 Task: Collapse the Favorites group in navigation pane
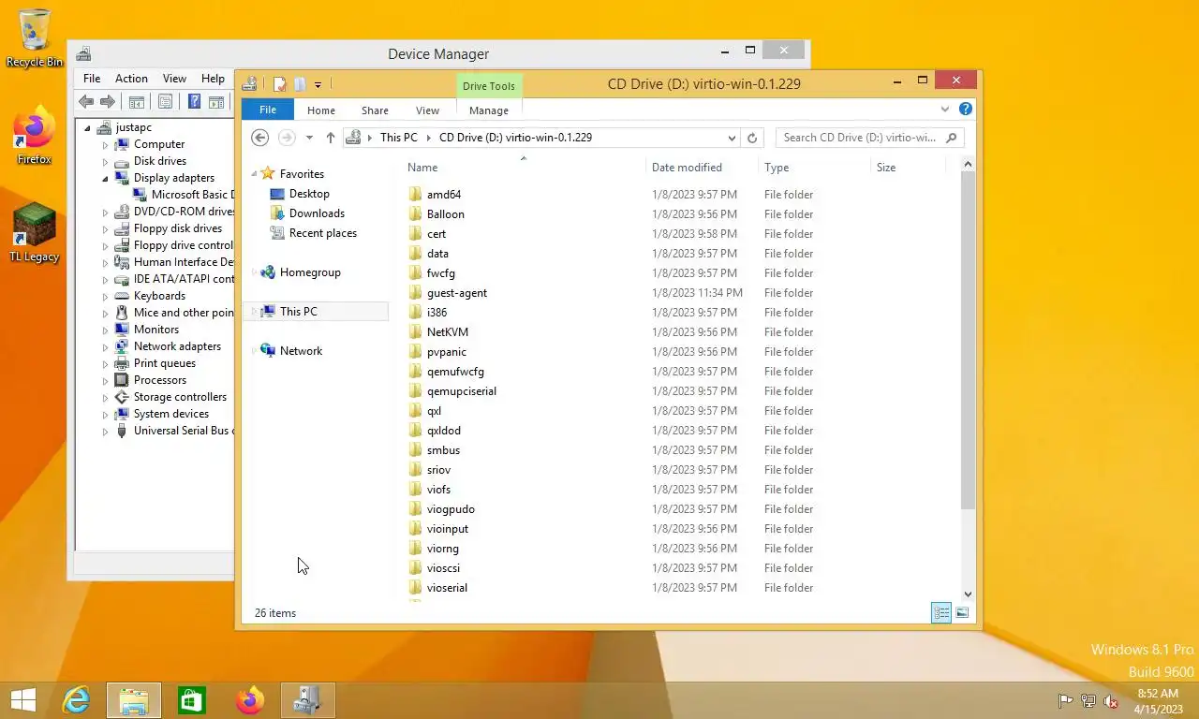coord(254,174)
